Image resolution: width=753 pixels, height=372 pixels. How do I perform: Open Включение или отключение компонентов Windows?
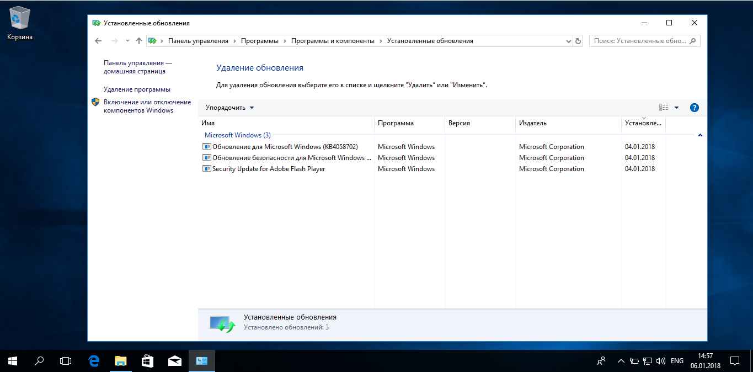coord(147,106)
